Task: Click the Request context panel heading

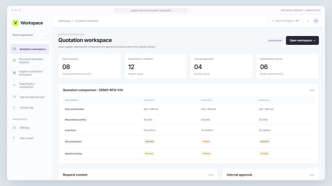Action: [x=75, y=175]
